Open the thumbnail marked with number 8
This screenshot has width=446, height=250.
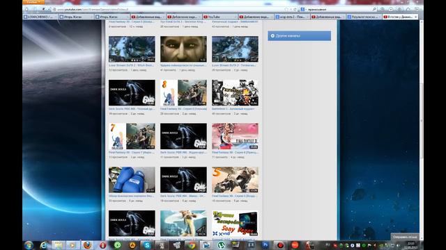pyautogui.click(x=183, y=92)
